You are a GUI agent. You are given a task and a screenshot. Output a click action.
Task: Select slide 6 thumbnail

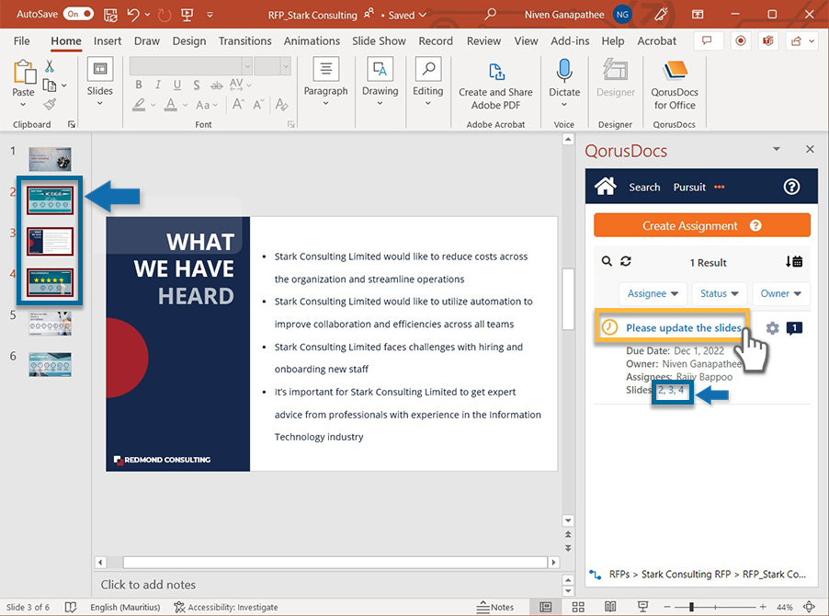50,364
